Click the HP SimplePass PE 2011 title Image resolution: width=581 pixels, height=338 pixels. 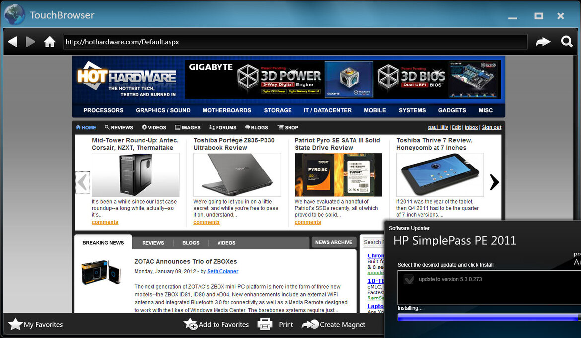[x=455, y=241]
